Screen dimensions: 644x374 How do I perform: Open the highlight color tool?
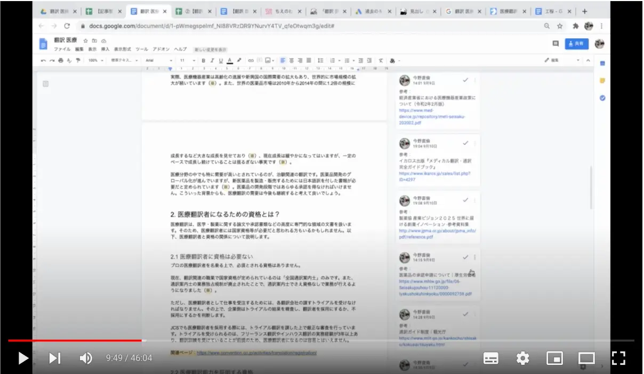coord(239,60)
